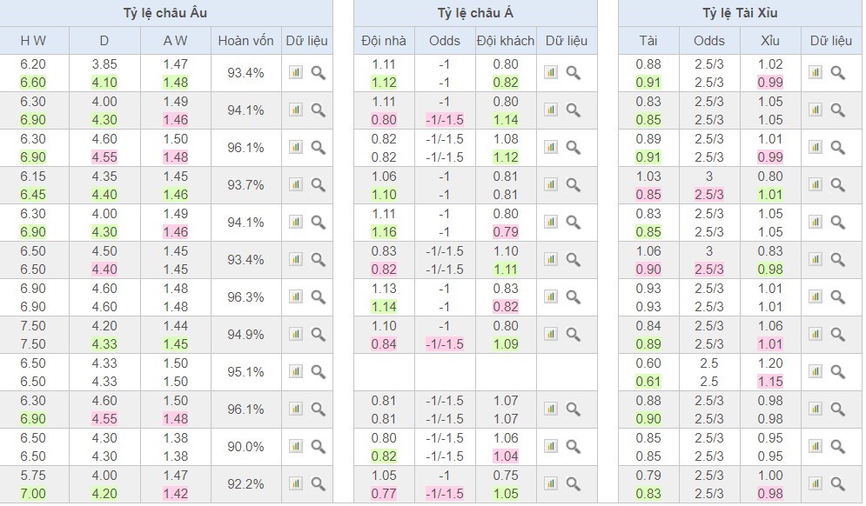Click Tài Xỉu magnifier for row 0.93 / 1.01

838,296
